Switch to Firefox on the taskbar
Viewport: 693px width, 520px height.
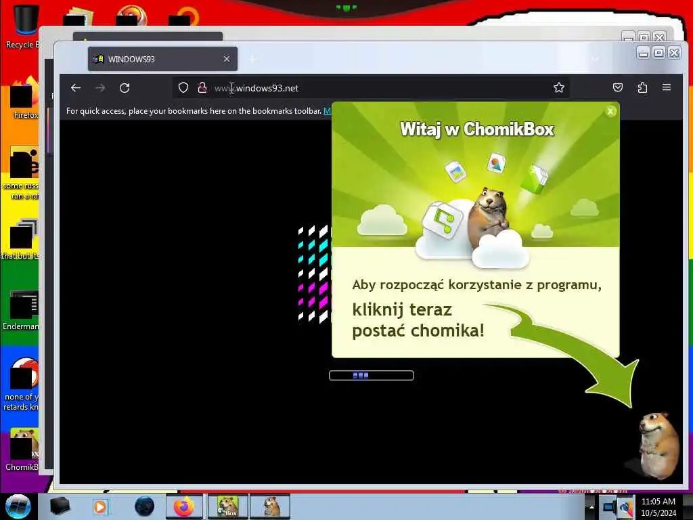pos(184,506)
